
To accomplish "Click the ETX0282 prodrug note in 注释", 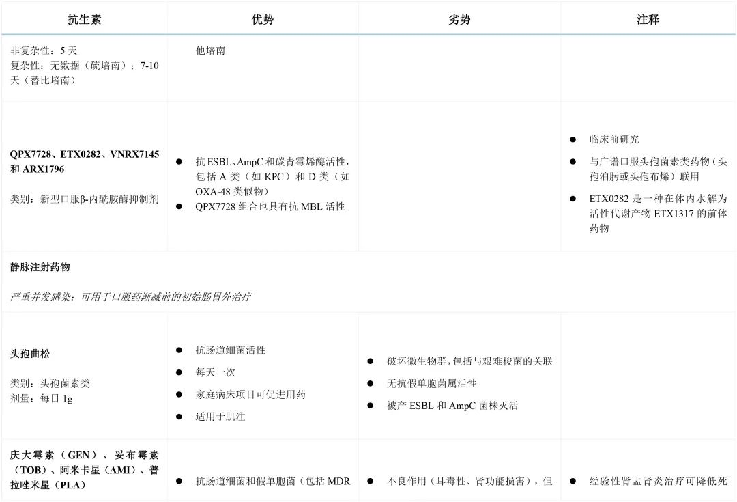I will coord(658,213).
